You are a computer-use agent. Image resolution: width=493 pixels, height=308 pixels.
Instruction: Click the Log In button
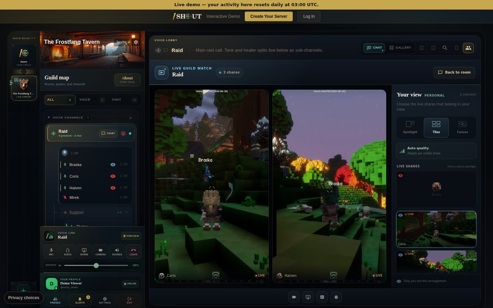pos(309,16)
